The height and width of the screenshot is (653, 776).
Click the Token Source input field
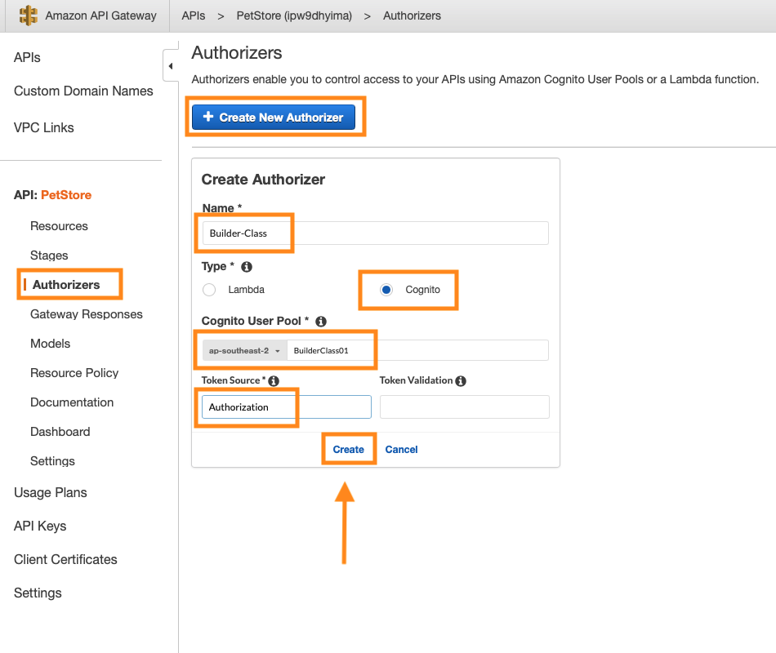287,407
